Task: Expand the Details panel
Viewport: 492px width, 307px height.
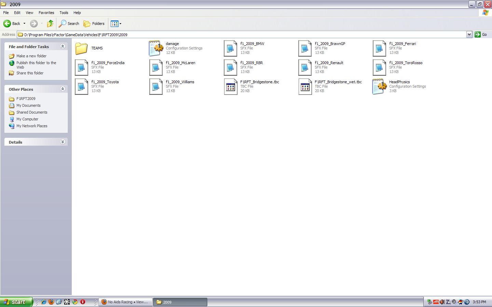Action: pyautogui.click(x=63, y=142)
